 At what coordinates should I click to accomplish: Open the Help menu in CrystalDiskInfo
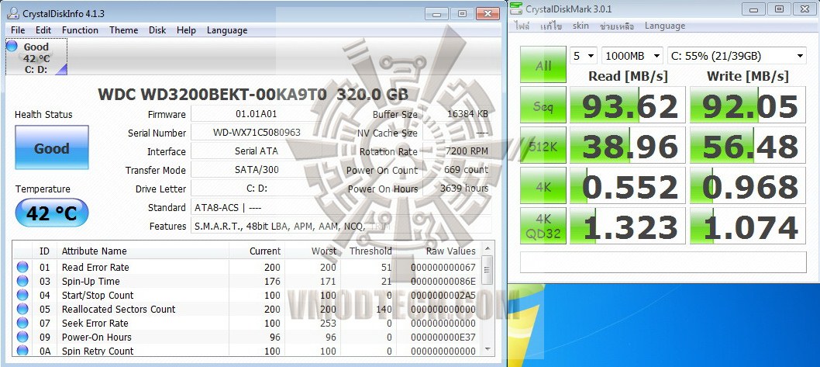(186, 30)
